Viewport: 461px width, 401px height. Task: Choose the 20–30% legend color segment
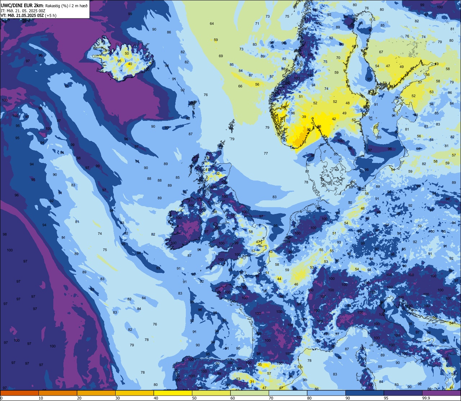click(x=96, y=393)
